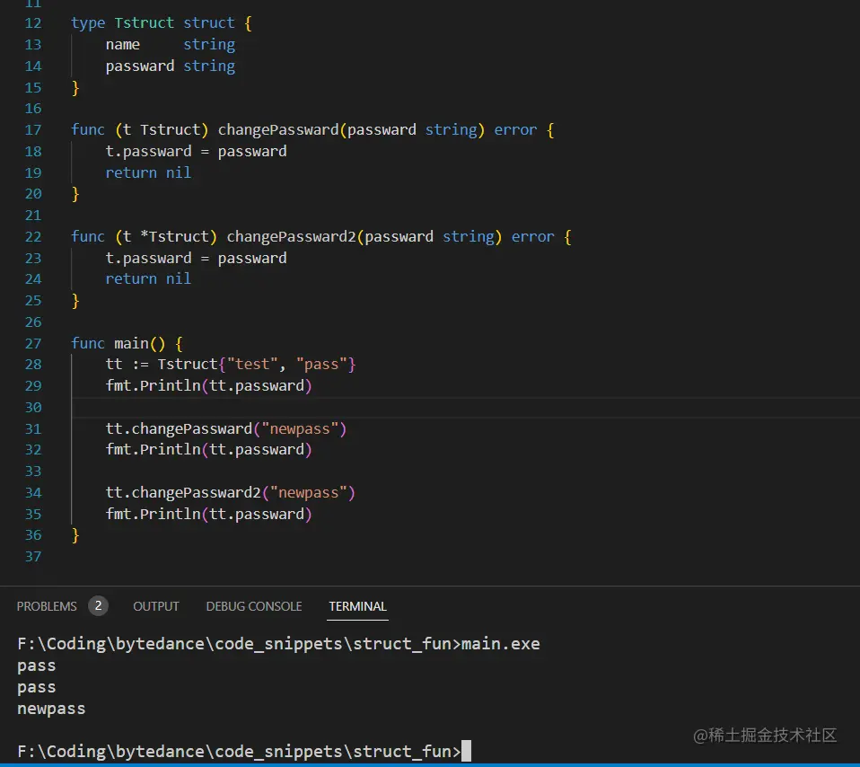The height and width of the screenshot is (767, 860).
Task: Click line number 12 in the gutter
Action: coord(33,23)
